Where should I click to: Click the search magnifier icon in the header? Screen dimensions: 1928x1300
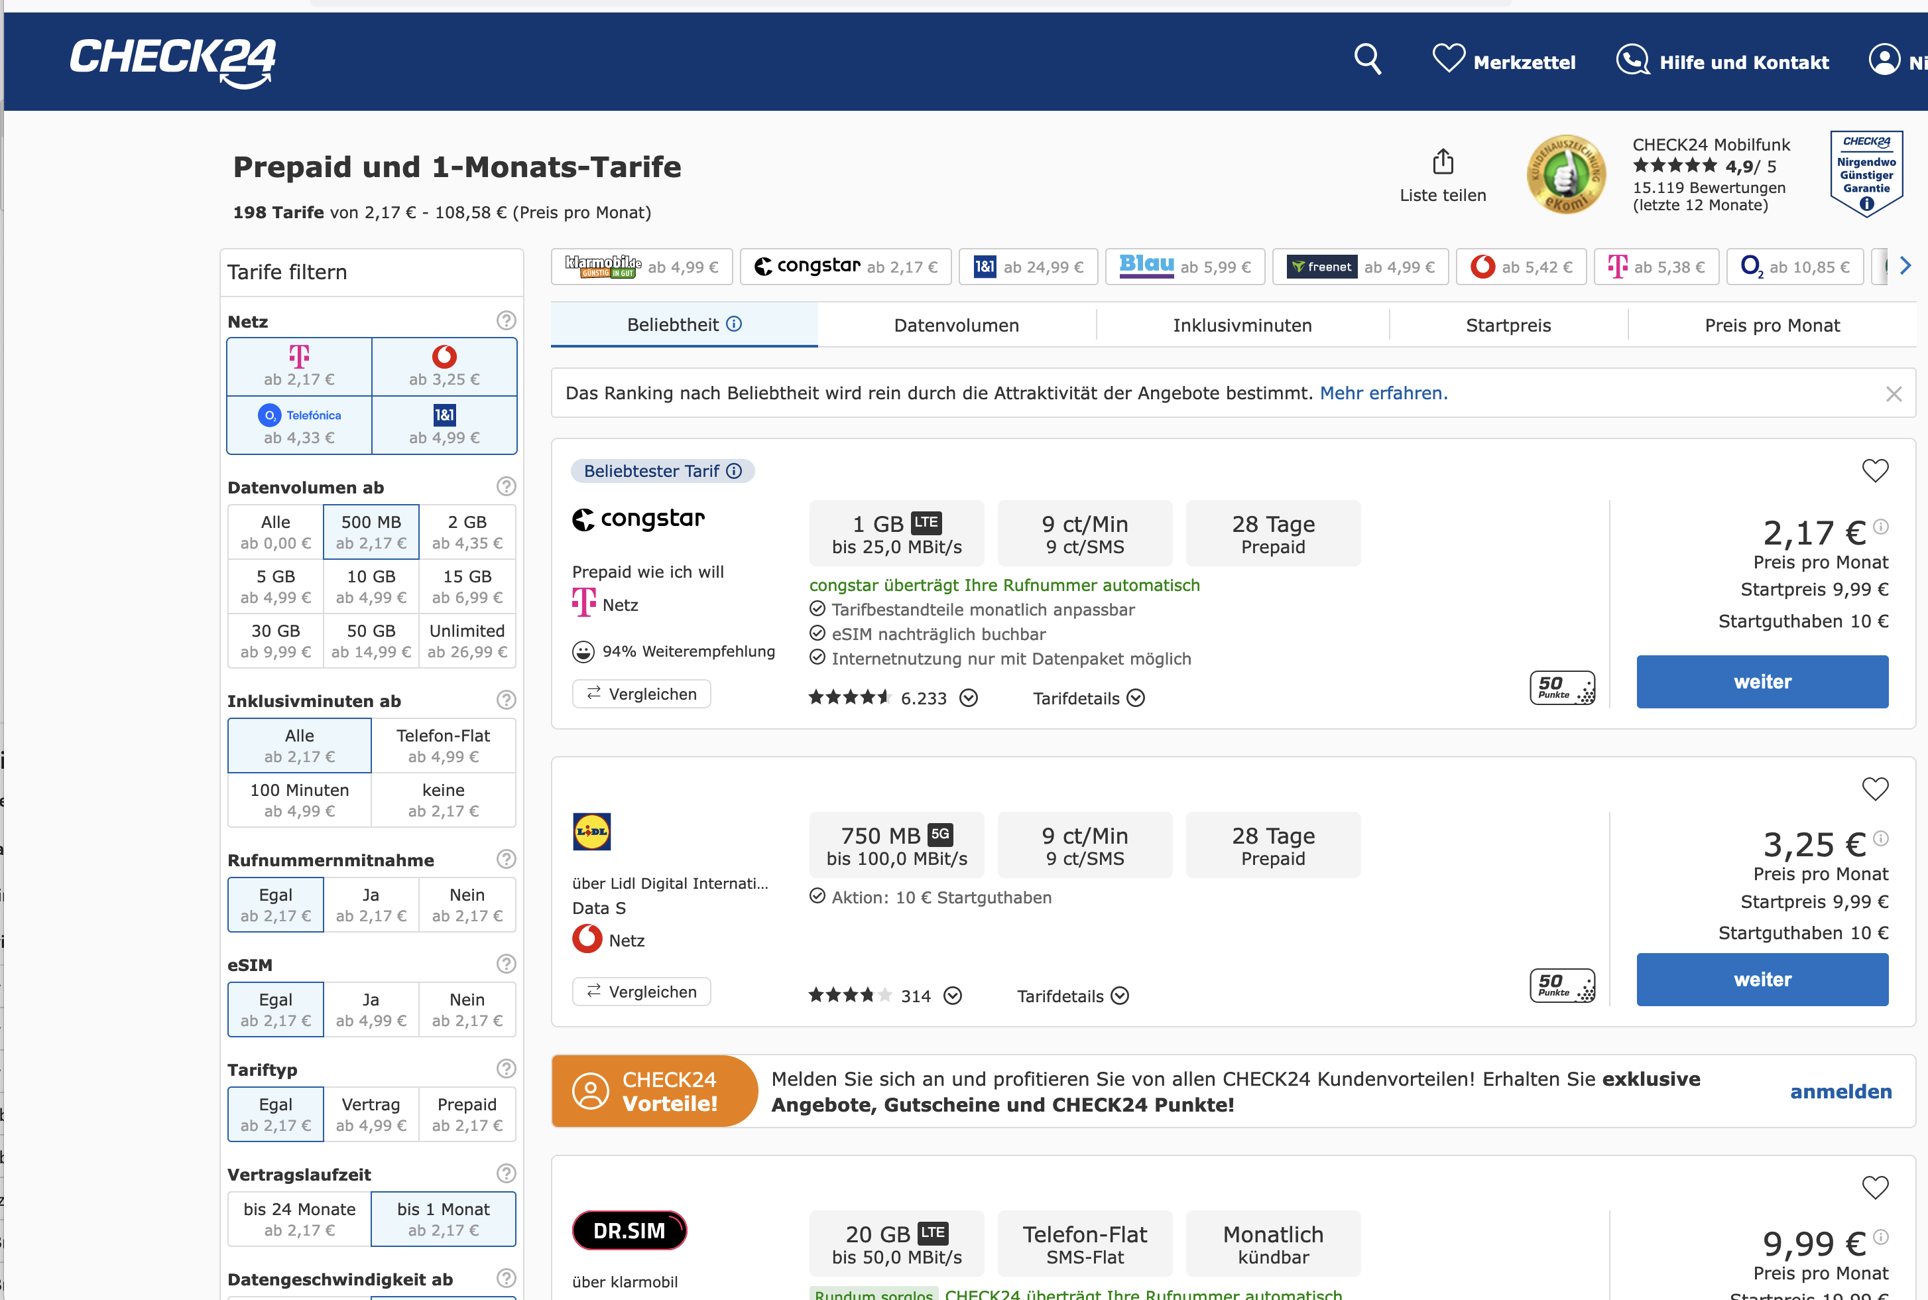(x=1367, y=60)
